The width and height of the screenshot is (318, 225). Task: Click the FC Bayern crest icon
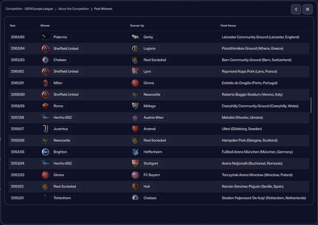tap(135, 175)
